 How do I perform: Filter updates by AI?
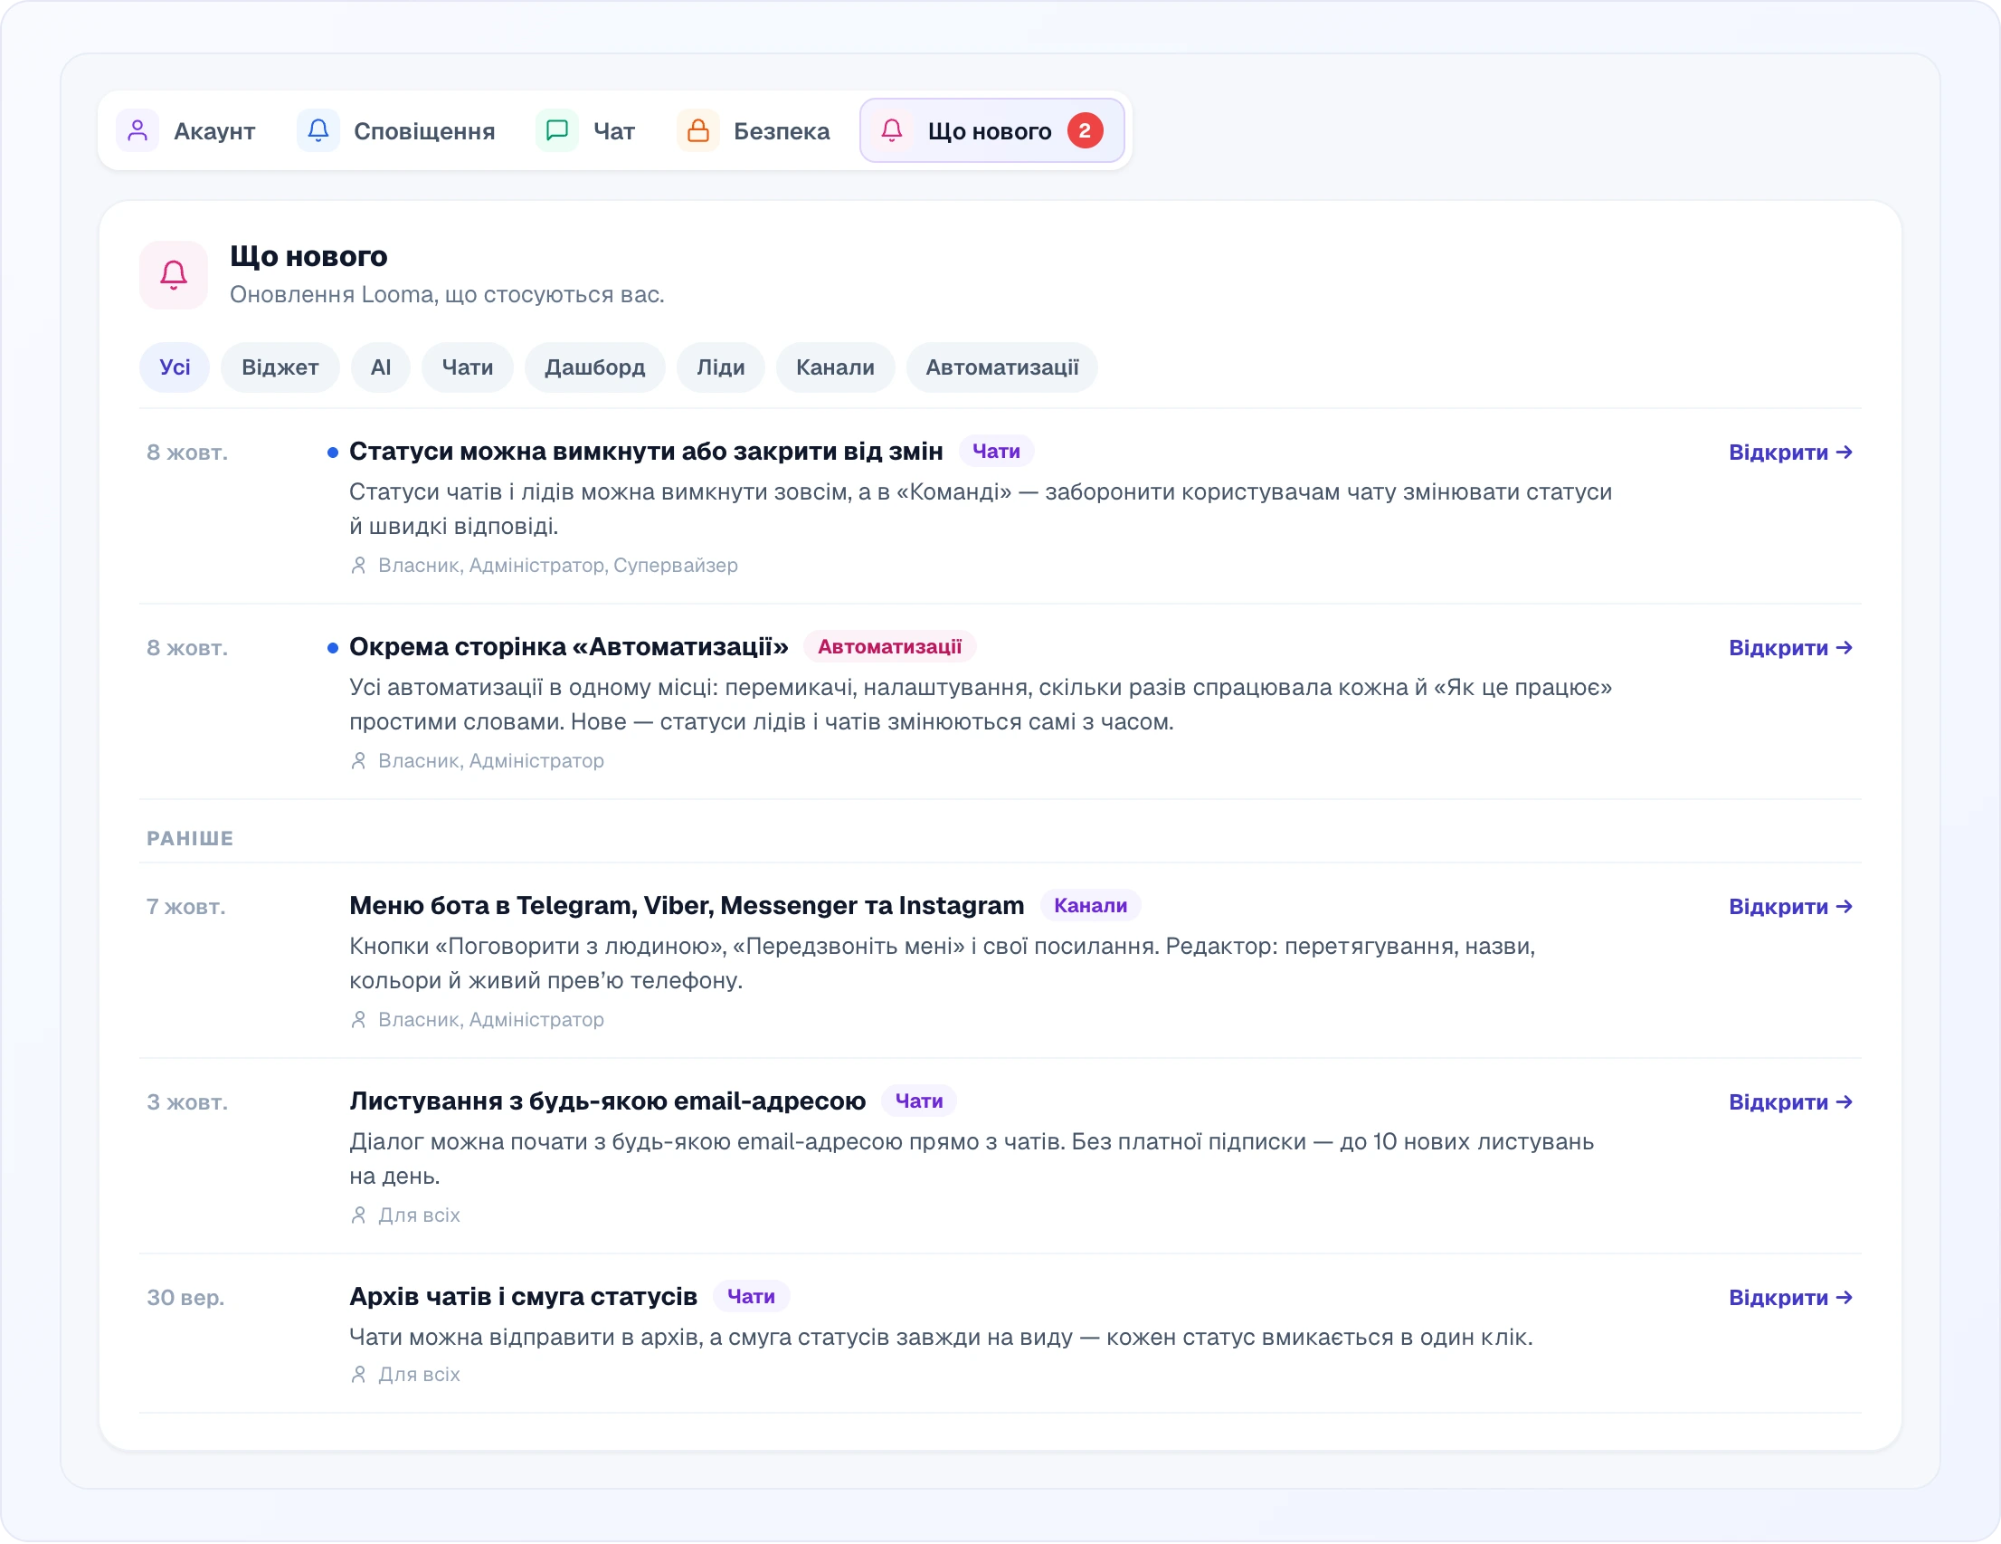[x=381, y=367]
